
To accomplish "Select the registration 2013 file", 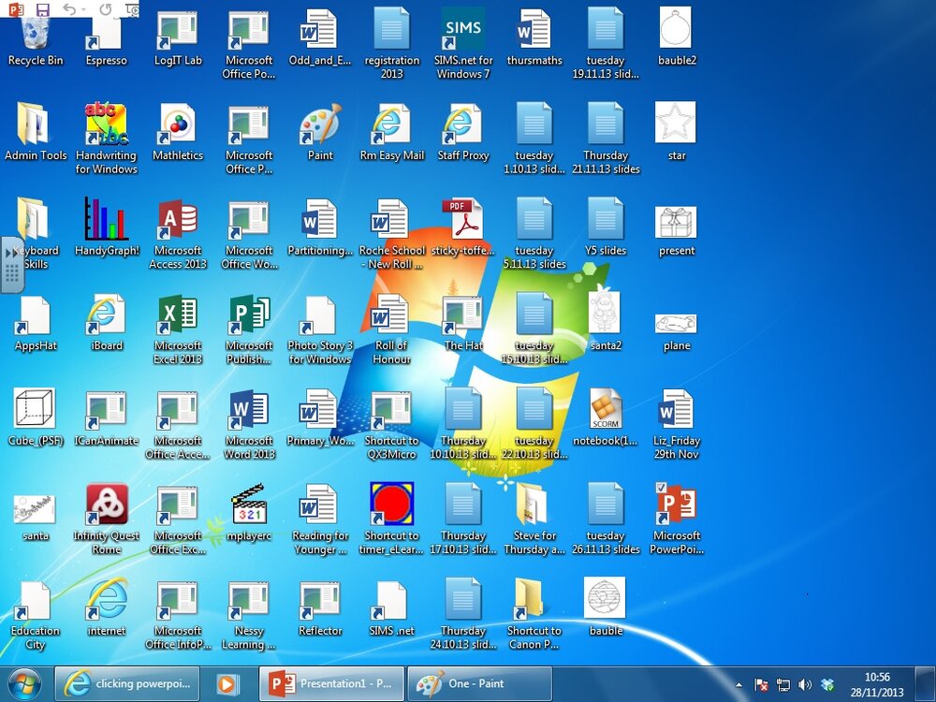I will pyautogui.click(x=391, y=29).
